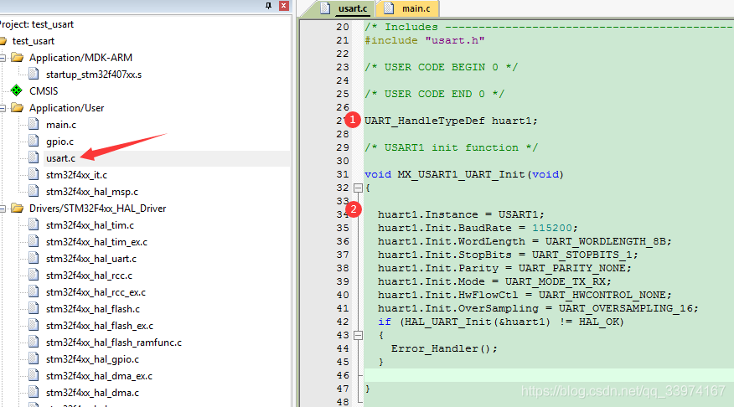Open stm32f4xx_hal_msp.c from the project tree
This screenshot has width=734, height=407.
(91, 191)
